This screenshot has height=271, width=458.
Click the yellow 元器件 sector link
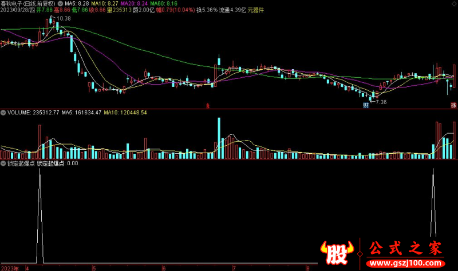(x=256, y=10)
